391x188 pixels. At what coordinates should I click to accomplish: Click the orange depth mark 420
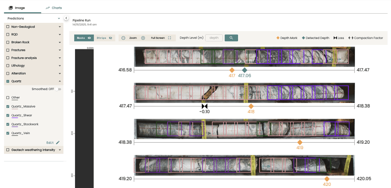(x=327, y=179)
